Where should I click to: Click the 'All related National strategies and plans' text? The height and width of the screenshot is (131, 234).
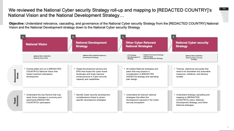pyautogui.click(x=142, y=74)
